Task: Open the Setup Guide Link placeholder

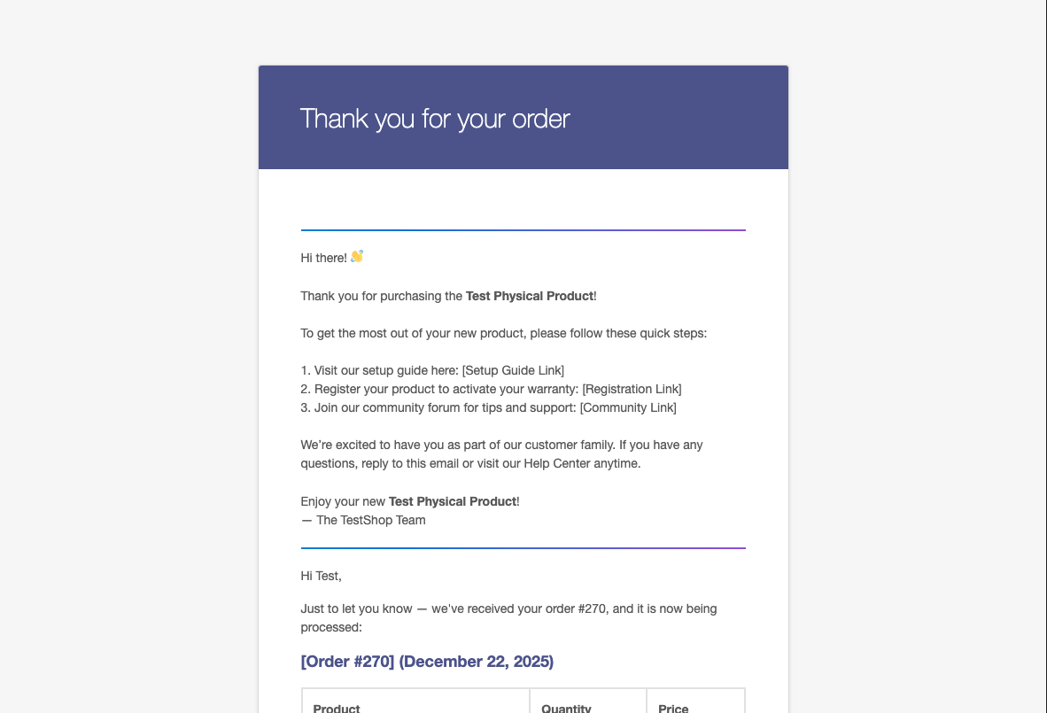Action: [x=513, y=370]
